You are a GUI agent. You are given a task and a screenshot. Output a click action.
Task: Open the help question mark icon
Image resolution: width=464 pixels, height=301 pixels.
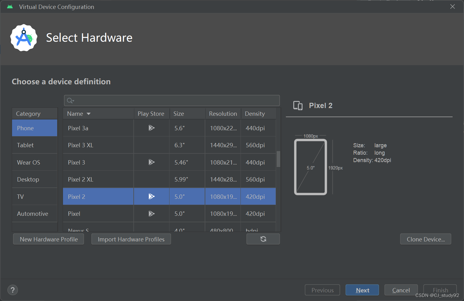[x=13, y=290]
